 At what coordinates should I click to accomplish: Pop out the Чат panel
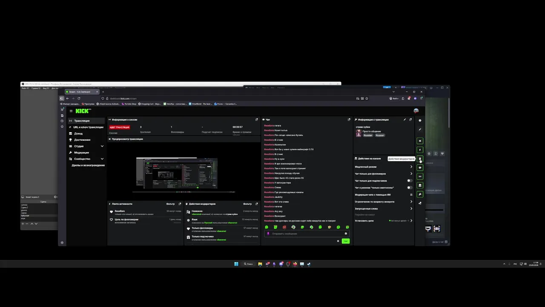(349, 120)
